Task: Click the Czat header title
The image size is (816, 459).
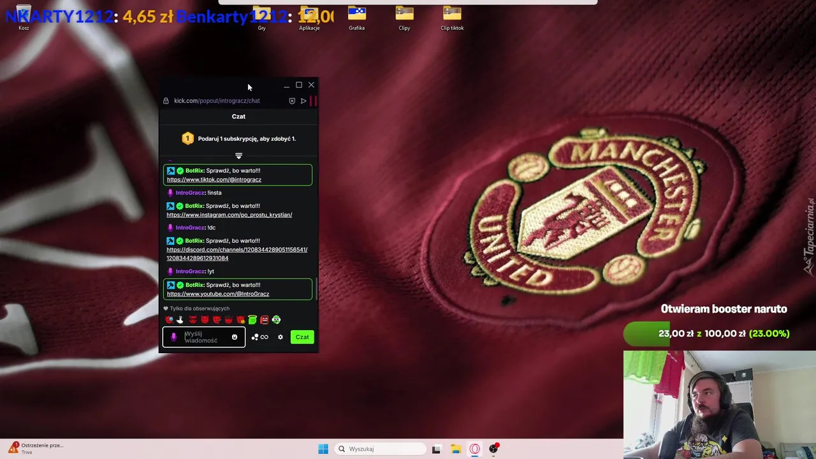Action: tap(238, 117)
